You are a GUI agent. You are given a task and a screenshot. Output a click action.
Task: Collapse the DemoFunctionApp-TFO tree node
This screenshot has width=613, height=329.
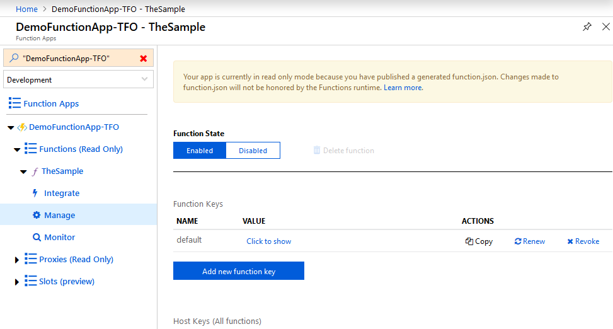pos(10,127)
